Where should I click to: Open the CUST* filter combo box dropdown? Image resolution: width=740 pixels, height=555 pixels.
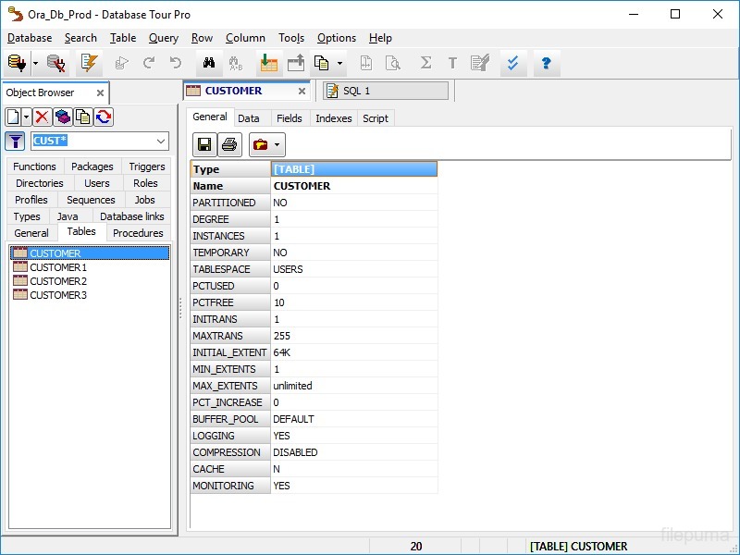click(161, 141)
